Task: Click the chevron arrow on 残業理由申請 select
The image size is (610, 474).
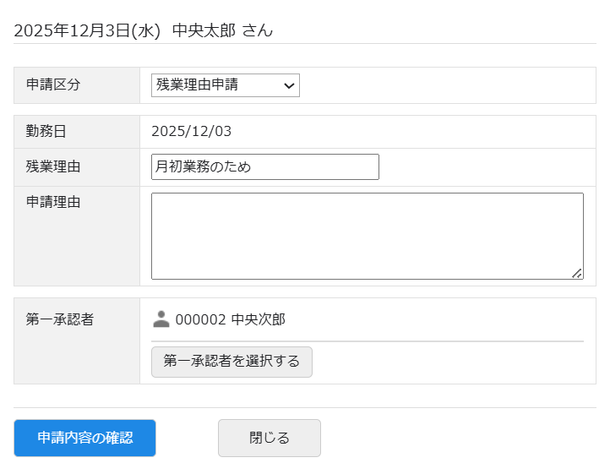Action: coord(289,85)
